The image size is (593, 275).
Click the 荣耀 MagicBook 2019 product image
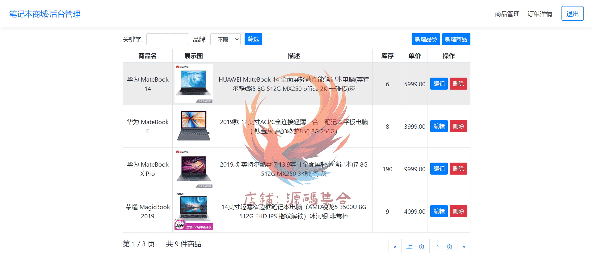194,211
